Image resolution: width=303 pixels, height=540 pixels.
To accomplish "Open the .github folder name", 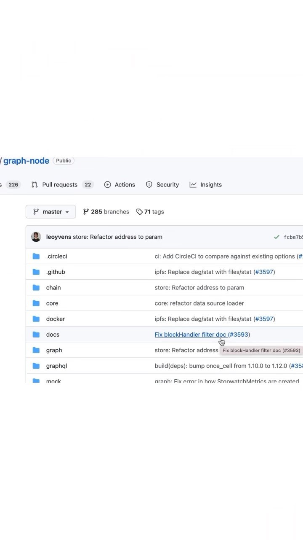I will point(56,272).
